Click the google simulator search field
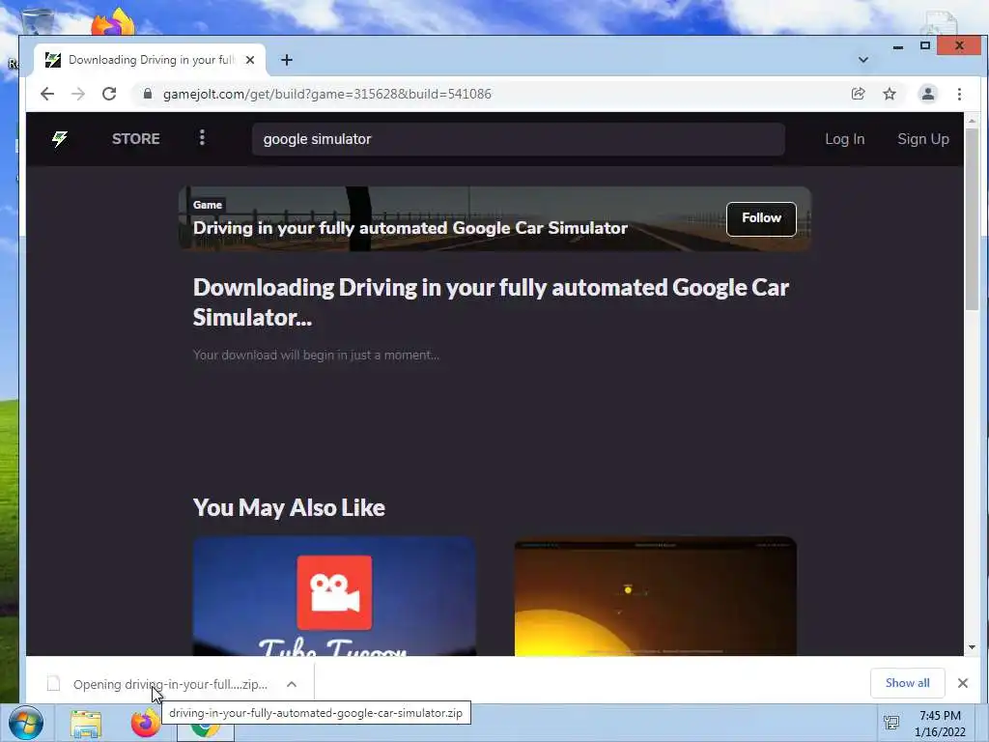 (519, 139)
